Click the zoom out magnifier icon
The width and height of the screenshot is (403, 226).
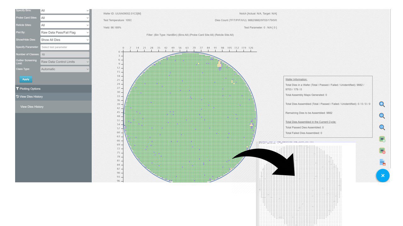point(382,116)
